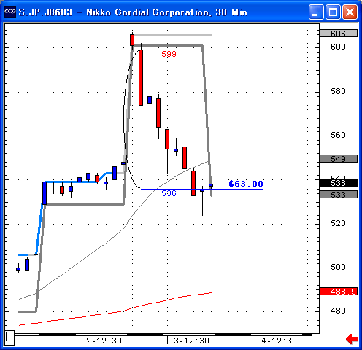Click the red 599 level label
Screen dimensions: 362x350
[x=169, y=54]
